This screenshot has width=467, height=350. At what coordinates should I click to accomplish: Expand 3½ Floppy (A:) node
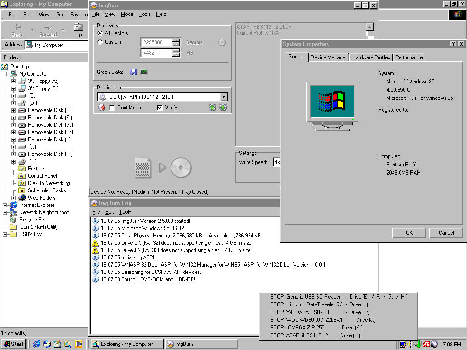click(13, 81)
